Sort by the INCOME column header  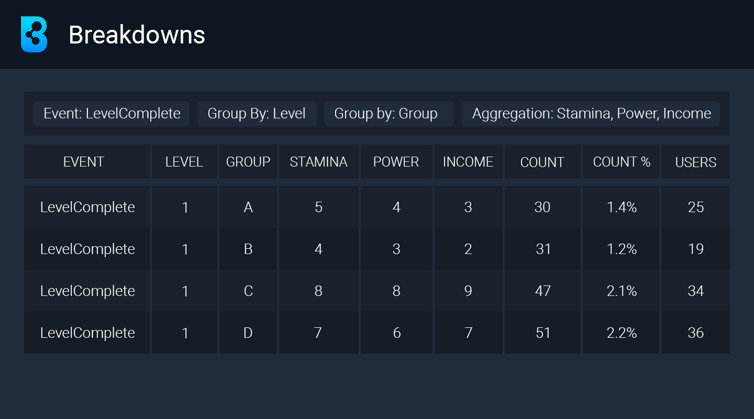(468, 162)
